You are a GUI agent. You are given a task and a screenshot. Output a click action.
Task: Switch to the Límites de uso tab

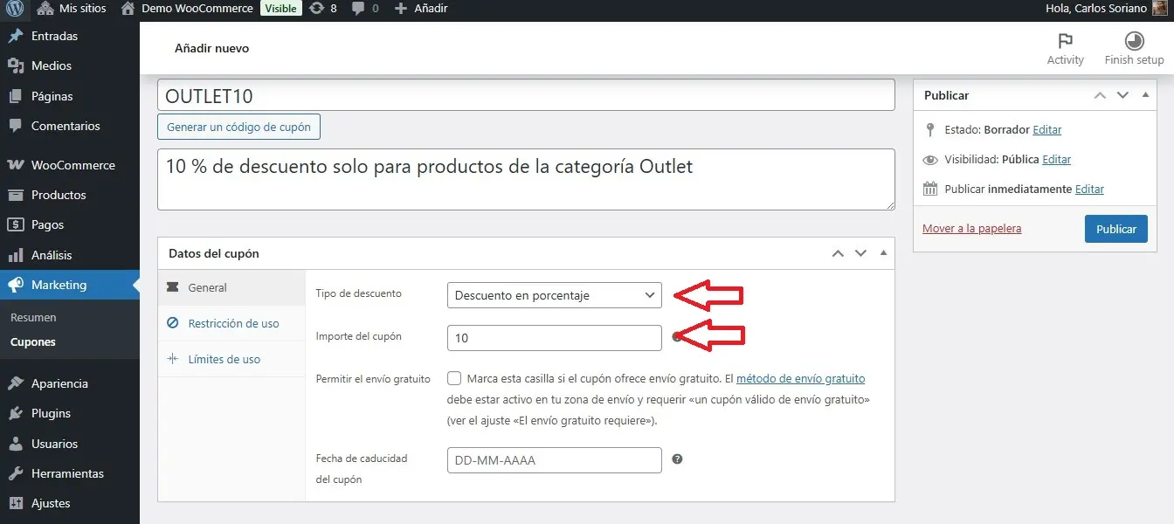[x=224, y=359]
